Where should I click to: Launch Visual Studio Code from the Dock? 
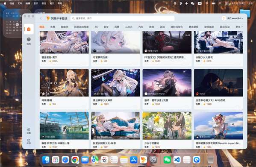pyautogui.click(x=177, y=160)
